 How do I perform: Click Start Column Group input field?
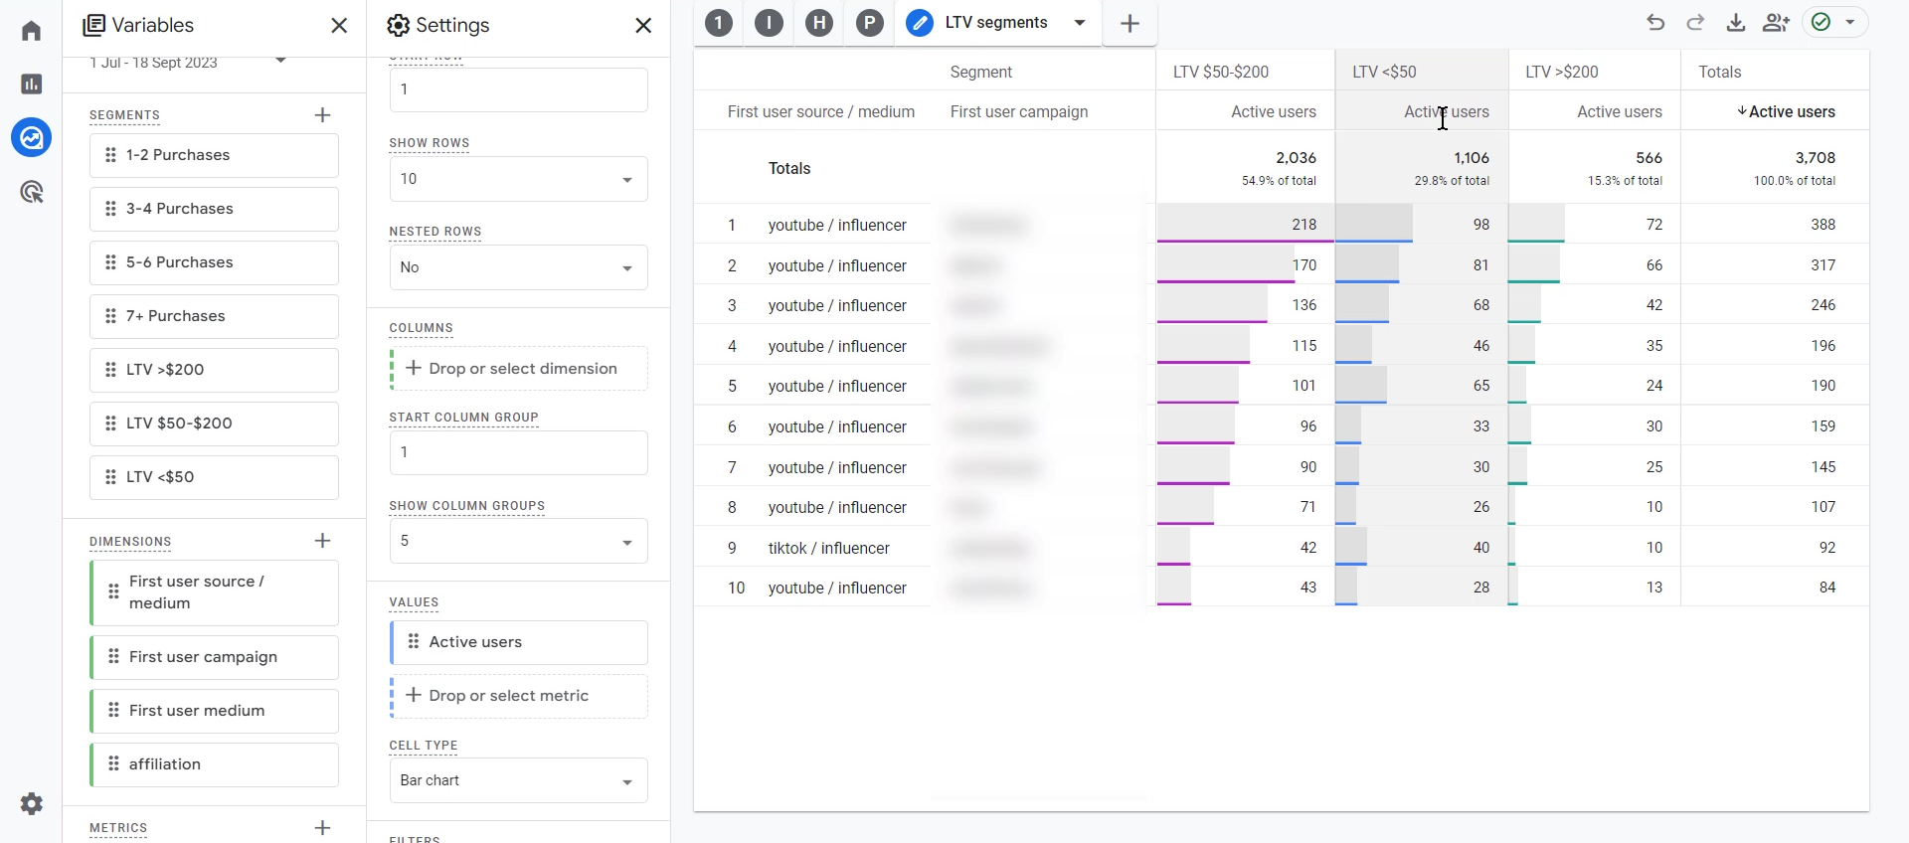click(x=518, y=452)
